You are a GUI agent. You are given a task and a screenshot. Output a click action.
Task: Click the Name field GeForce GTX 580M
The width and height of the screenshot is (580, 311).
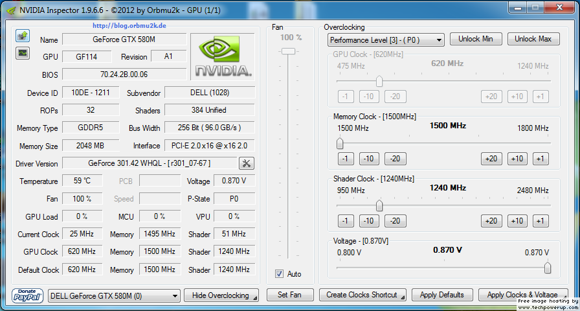pos(124,39)
